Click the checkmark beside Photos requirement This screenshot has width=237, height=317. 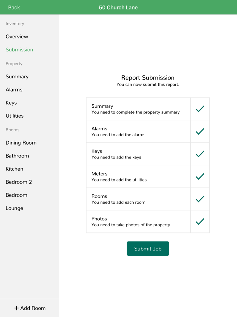200,221
